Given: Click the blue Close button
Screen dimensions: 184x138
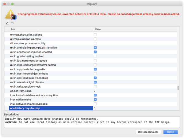Looking at the screenshot, I should tap(170, 132).
